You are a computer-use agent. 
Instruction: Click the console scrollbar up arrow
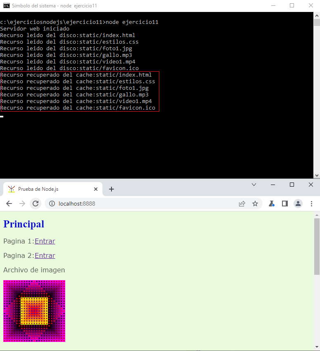[317, 16]
